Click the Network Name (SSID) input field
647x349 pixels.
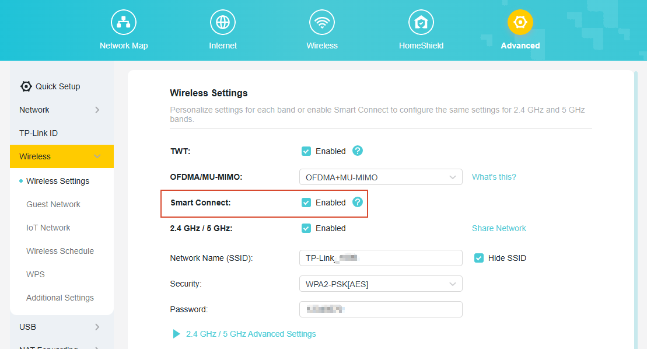(380, 257)
